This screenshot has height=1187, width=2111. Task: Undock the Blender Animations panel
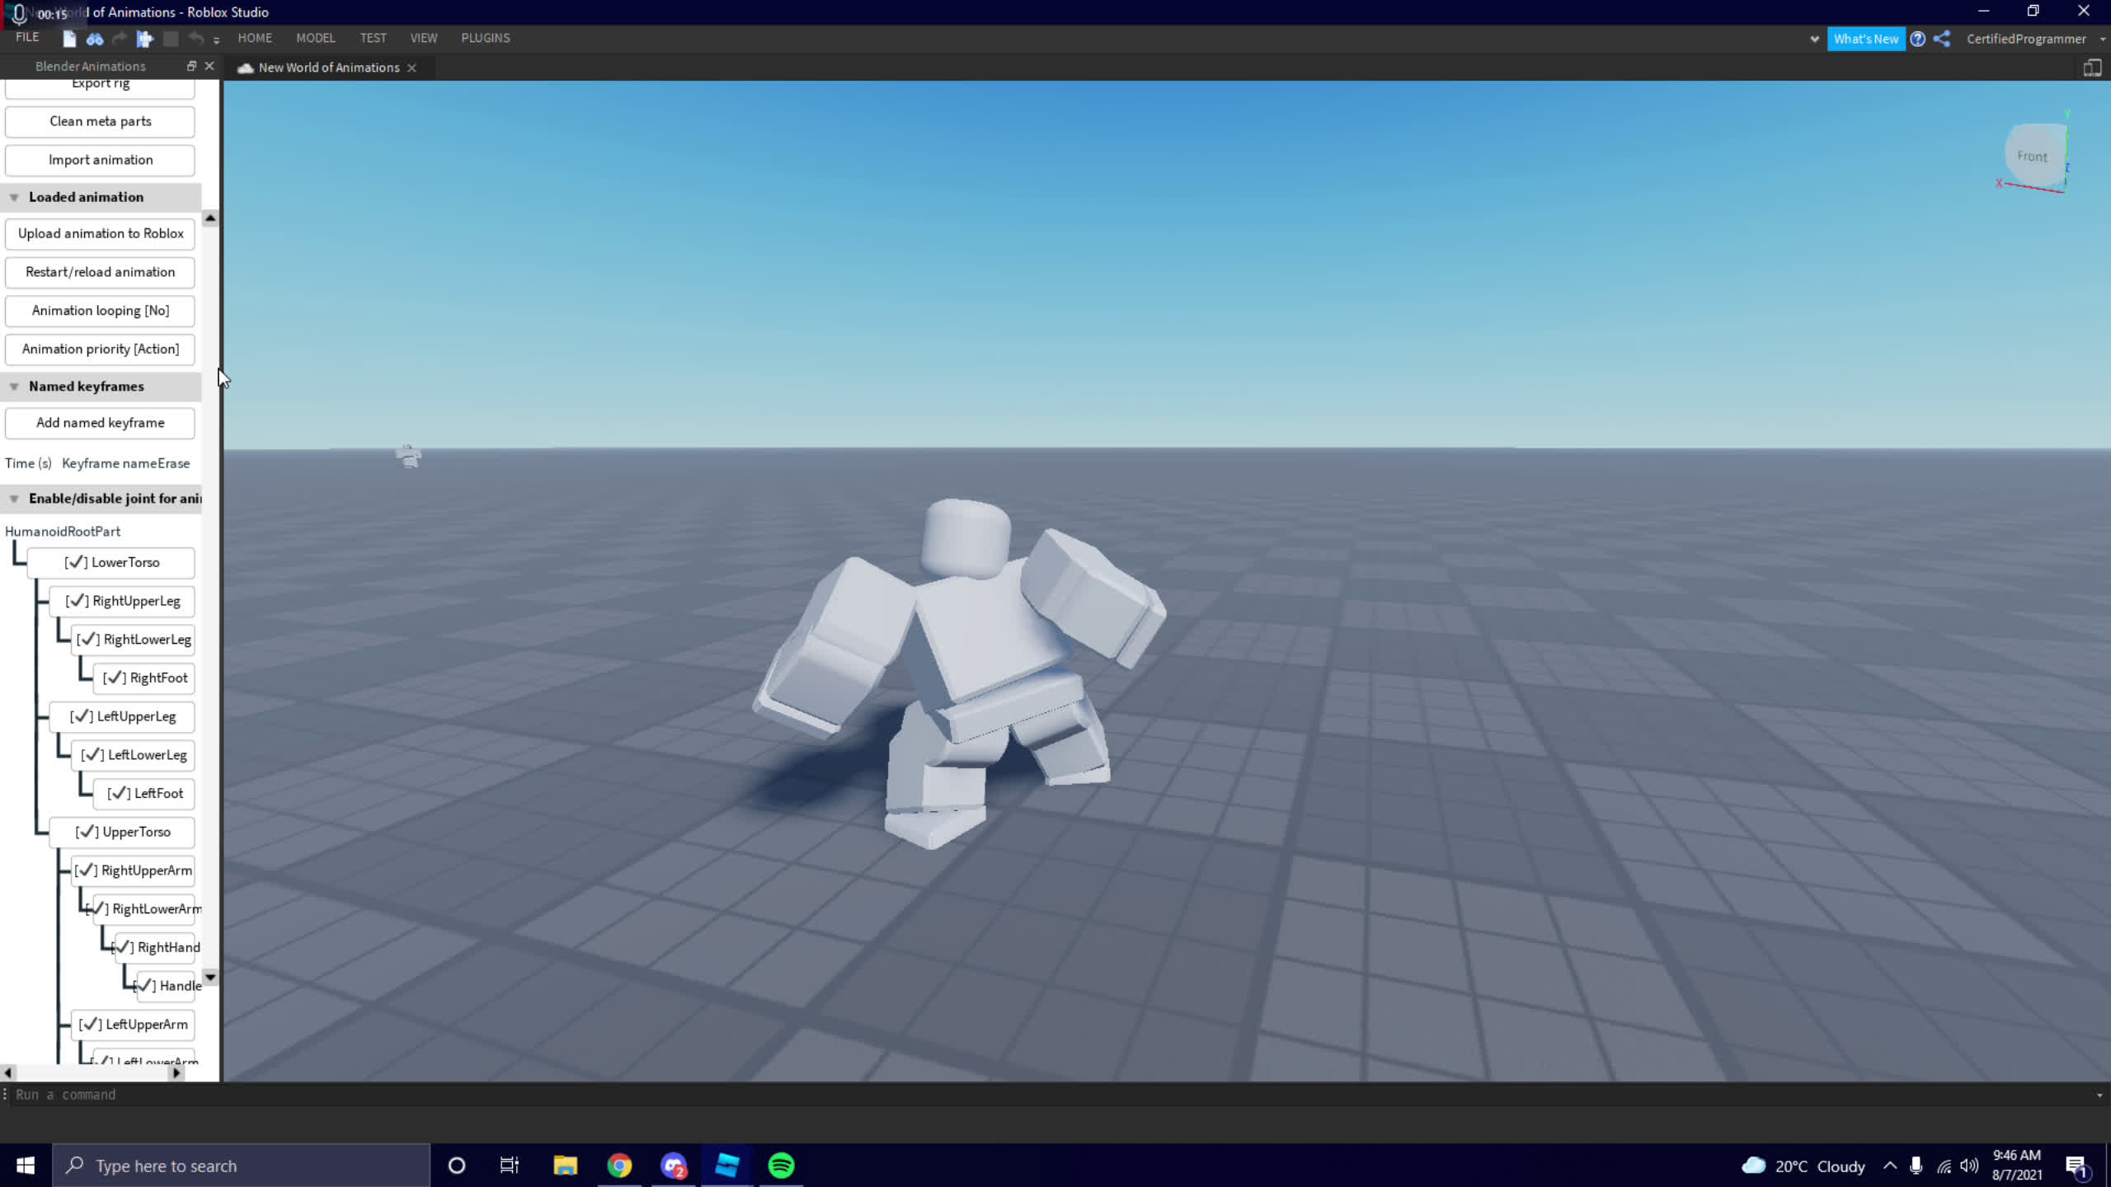click(191, 66)
